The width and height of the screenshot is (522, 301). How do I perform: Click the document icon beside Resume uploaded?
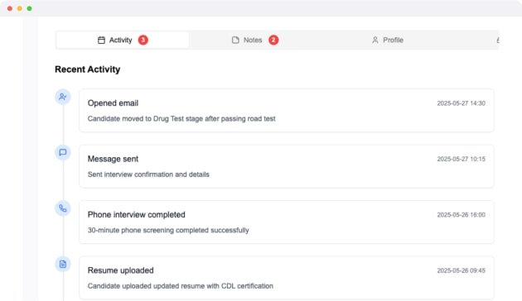63,264
